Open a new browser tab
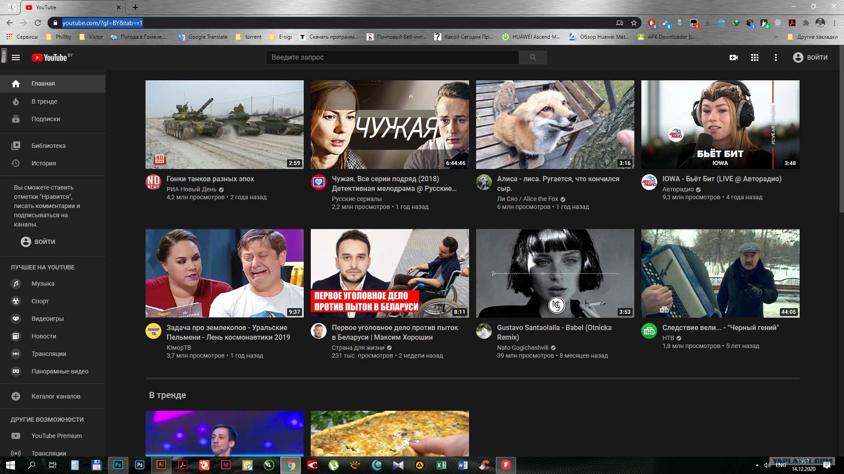This screenshot has width=844, height=474. [135, 7]
